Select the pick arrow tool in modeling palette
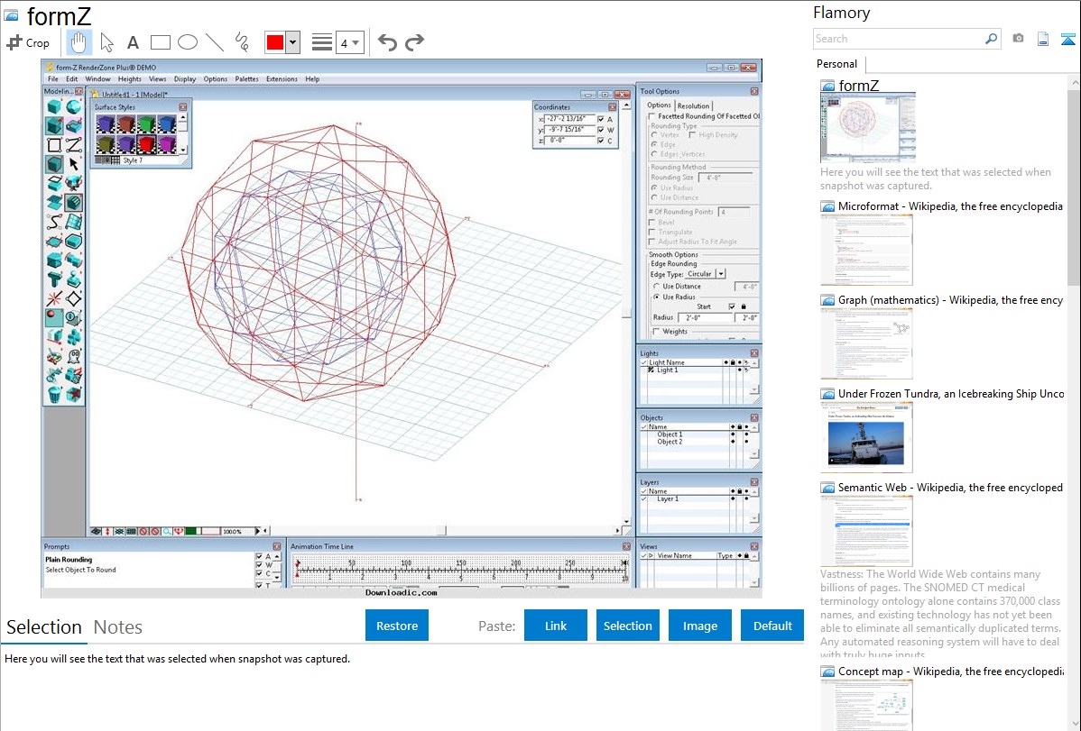The width and height of the screenshot is (1081, 731). [74, 164]
